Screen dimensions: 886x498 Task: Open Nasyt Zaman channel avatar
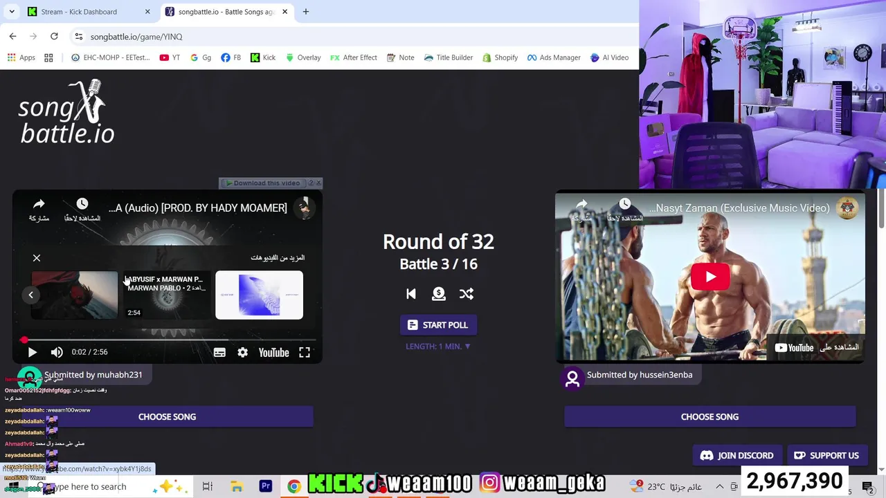[847, 208]
